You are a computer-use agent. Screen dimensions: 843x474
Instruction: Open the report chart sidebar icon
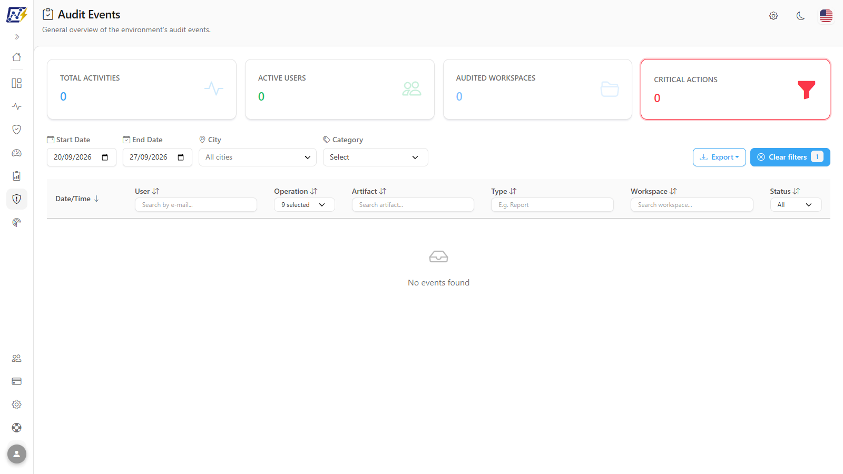coord(17,176)
